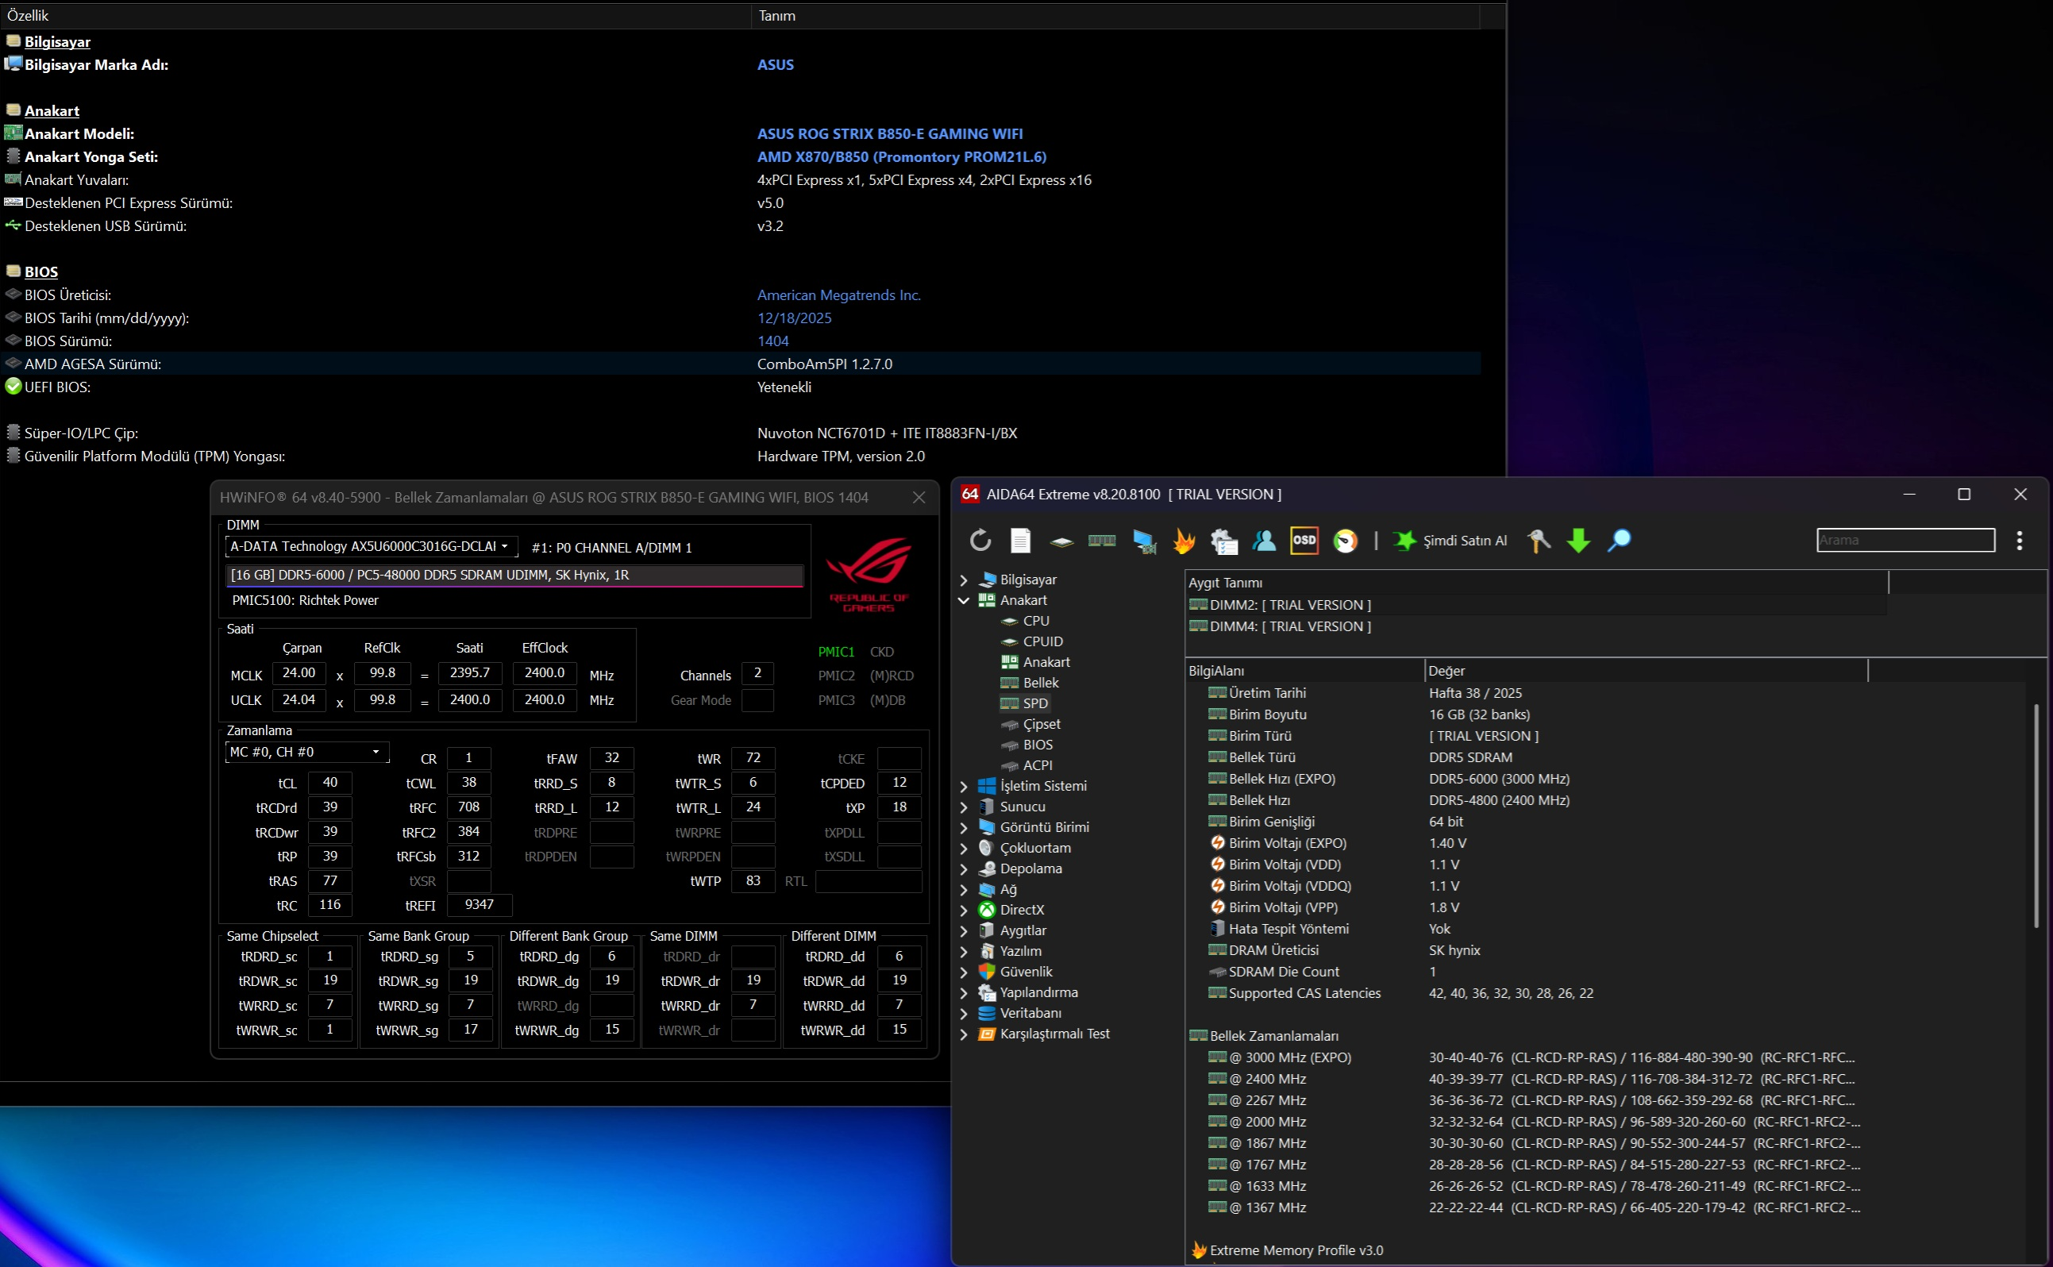Click the green download arrow icon
Viewport: 2053px width, 1267px height.
1578,541
